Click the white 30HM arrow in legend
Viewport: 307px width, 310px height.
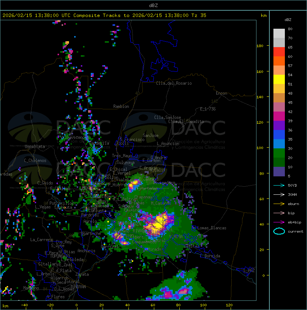coord(279,194)
